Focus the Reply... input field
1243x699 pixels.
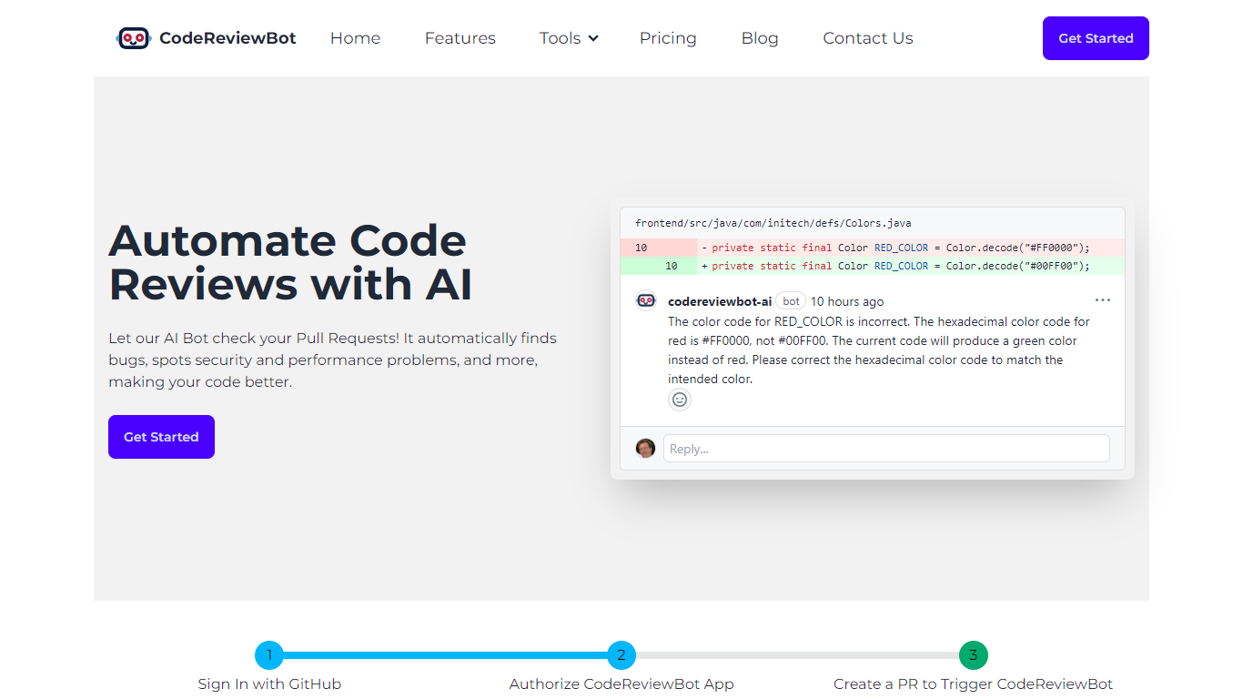886,449
